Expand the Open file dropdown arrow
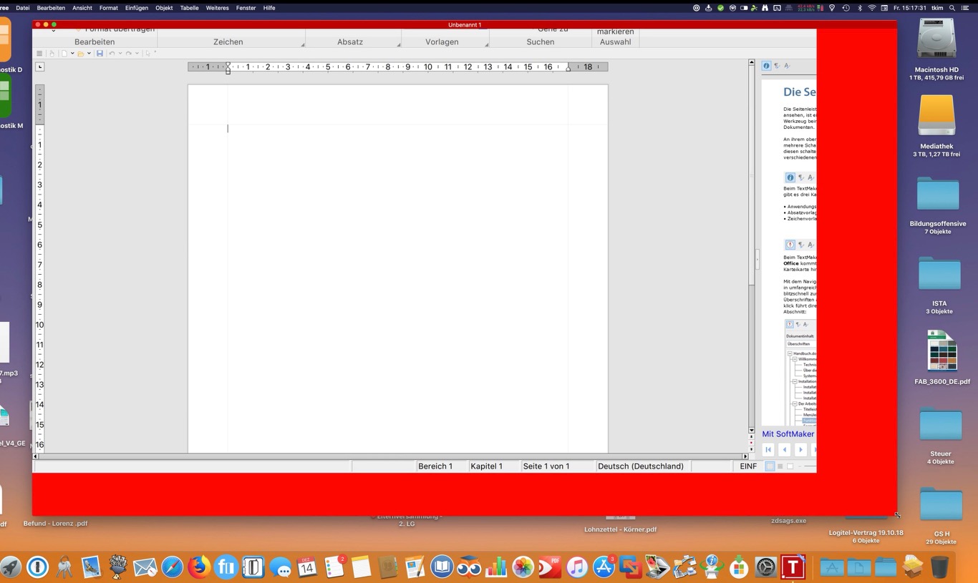The height and width of the screenshot is (583, 978). (x=89, y=54)
